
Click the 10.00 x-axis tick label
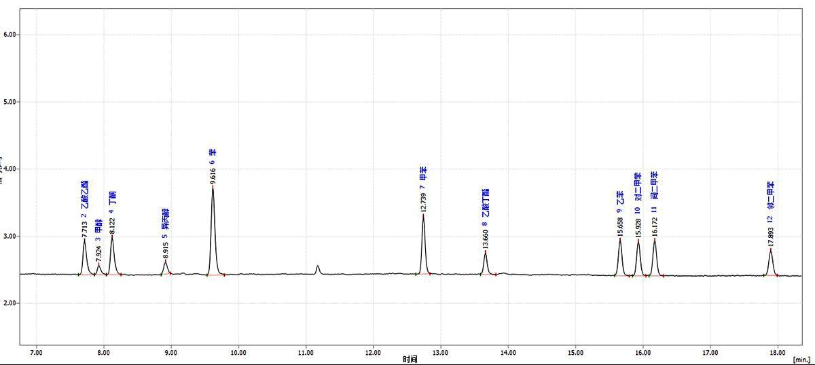(x=238, y=352)
